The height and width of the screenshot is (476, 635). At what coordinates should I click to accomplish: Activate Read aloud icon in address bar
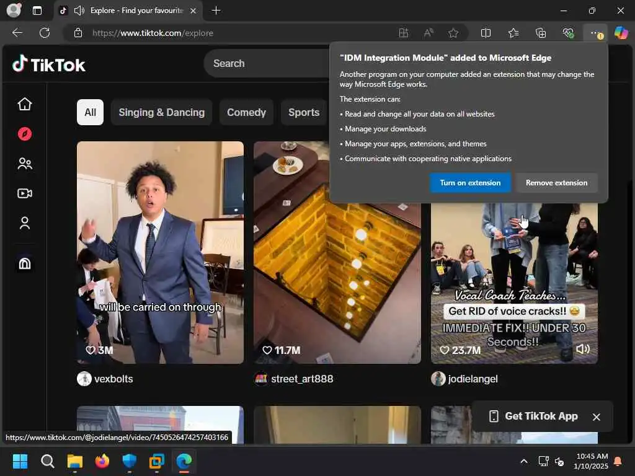[x=429, y=33]
